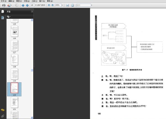Click the thumbnail panel scrollbar handle

[32, 70]
